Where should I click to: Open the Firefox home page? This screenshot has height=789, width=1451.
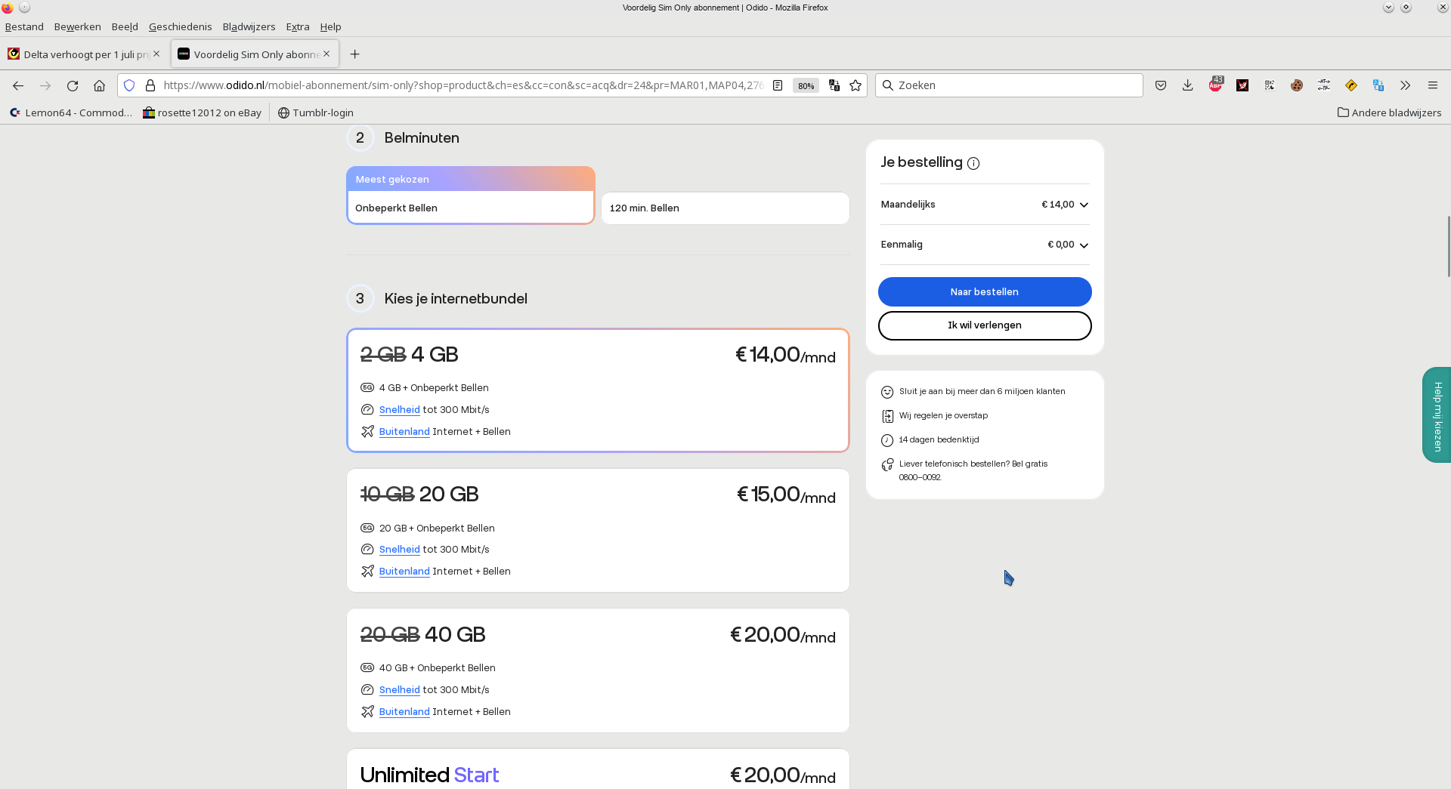99,85
